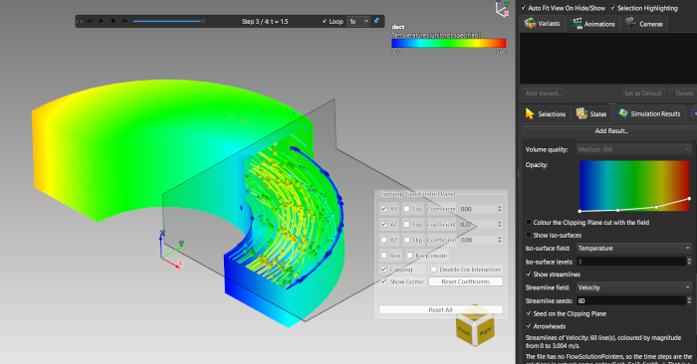Image resolution: width=697 pixels, height=364 pixels.
Task: Click the States tab icon
Action: [x=581, y=113]
